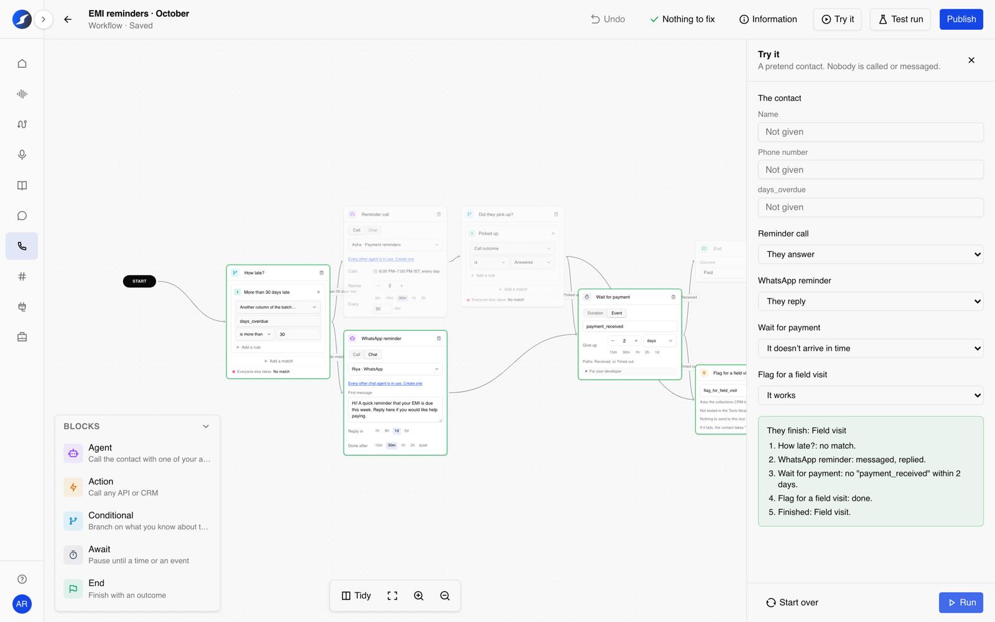The height and width of the screenshot is (622, 995).
Task: Select 1h Reply in option
Action: 377,430
